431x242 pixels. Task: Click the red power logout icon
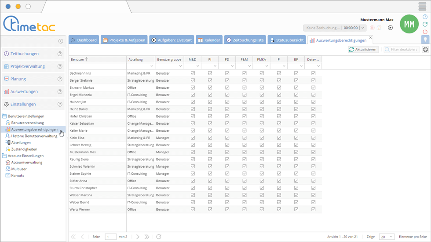[425, 32]
